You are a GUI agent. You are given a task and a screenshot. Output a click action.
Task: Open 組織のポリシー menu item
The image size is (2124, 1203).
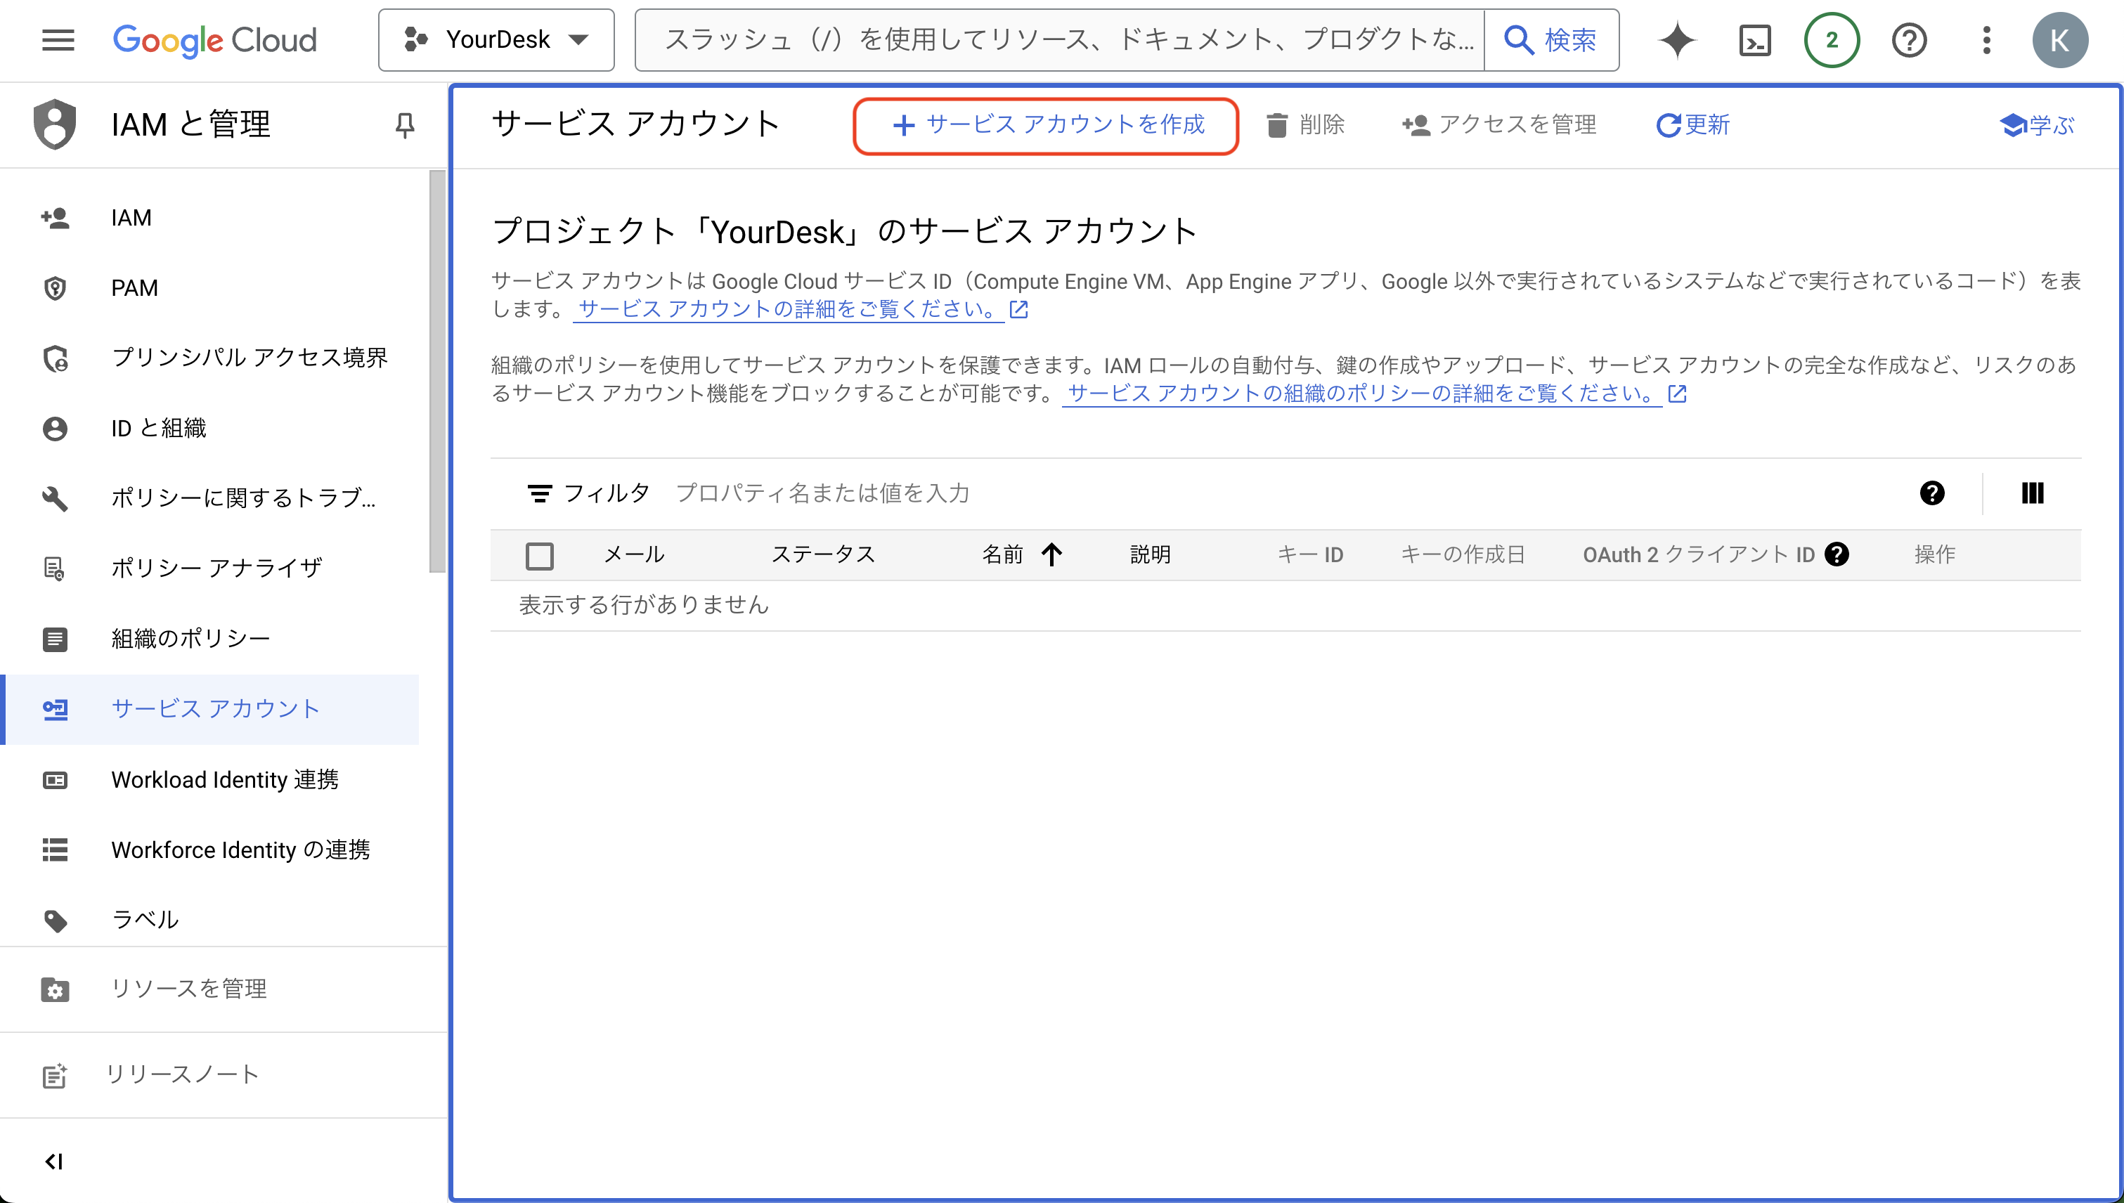pyautogui.click(x=209, y=639)
